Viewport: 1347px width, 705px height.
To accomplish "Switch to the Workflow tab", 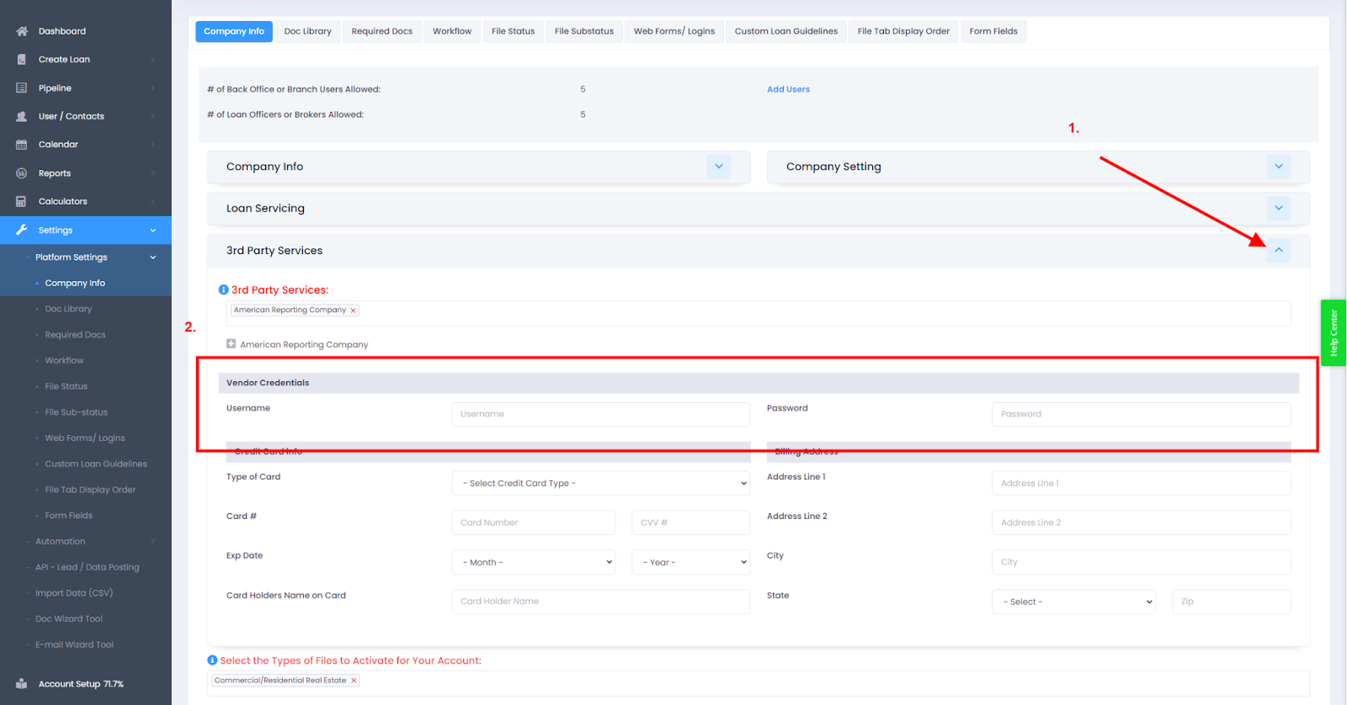I will tap(452, 31).
